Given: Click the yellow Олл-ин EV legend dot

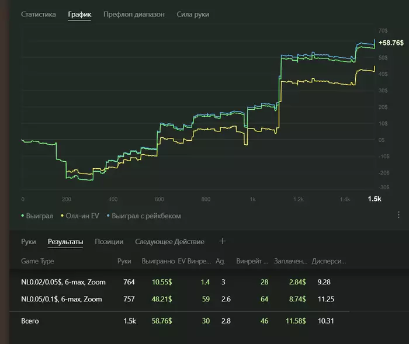Looking at the screenshot, I should [62, 216].
